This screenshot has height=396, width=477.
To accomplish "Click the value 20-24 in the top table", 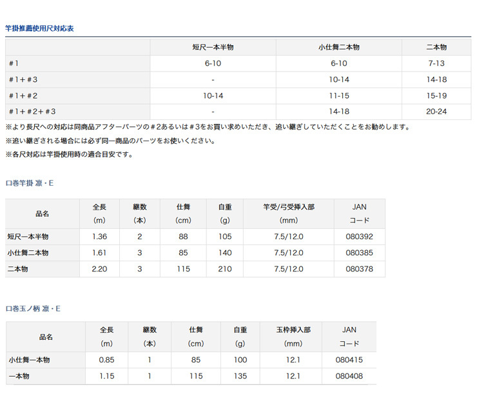I will [x=436, y=112].
